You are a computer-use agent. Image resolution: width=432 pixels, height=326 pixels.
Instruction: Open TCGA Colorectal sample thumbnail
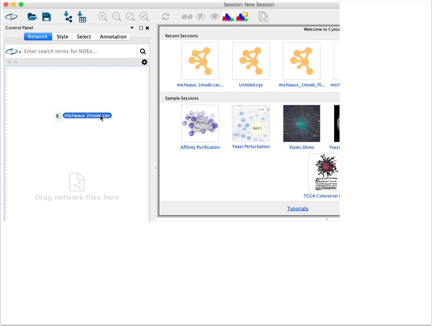(324, 172)
